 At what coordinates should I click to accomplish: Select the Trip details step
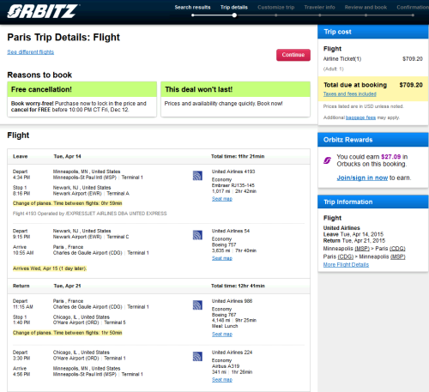tap(234, 8)
